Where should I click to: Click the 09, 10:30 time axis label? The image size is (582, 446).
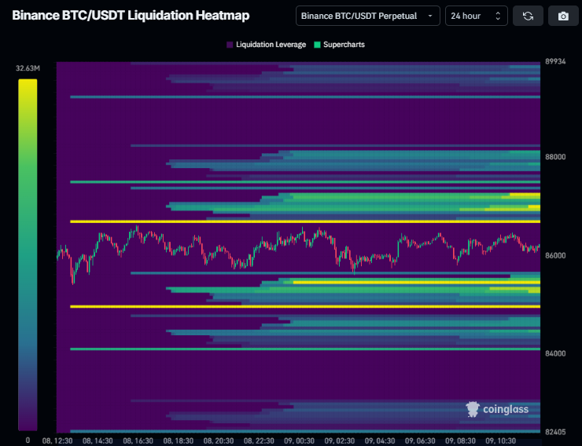[x=501, y=441]
